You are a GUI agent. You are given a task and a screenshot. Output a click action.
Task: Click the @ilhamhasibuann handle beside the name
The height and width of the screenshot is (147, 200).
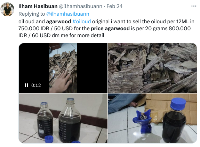80,6
